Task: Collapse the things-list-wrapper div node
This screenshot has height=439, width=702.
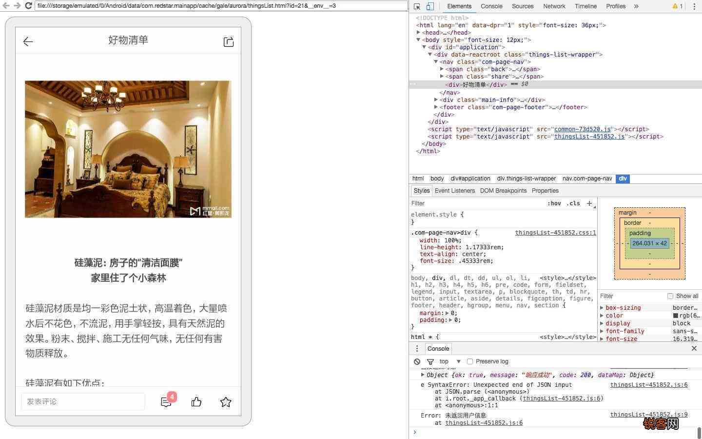Action: (x=430, y=55)
